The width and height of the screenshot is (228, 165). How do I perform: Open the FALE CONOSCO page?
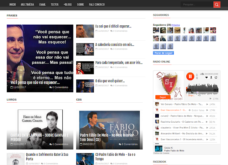pyautogui.click(x=97, y=5)
